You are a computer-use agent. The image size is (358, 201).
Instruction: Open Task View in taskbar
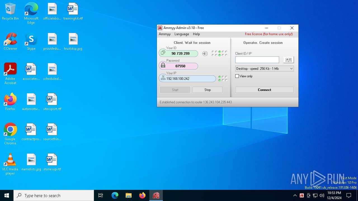tap(101, 195)
